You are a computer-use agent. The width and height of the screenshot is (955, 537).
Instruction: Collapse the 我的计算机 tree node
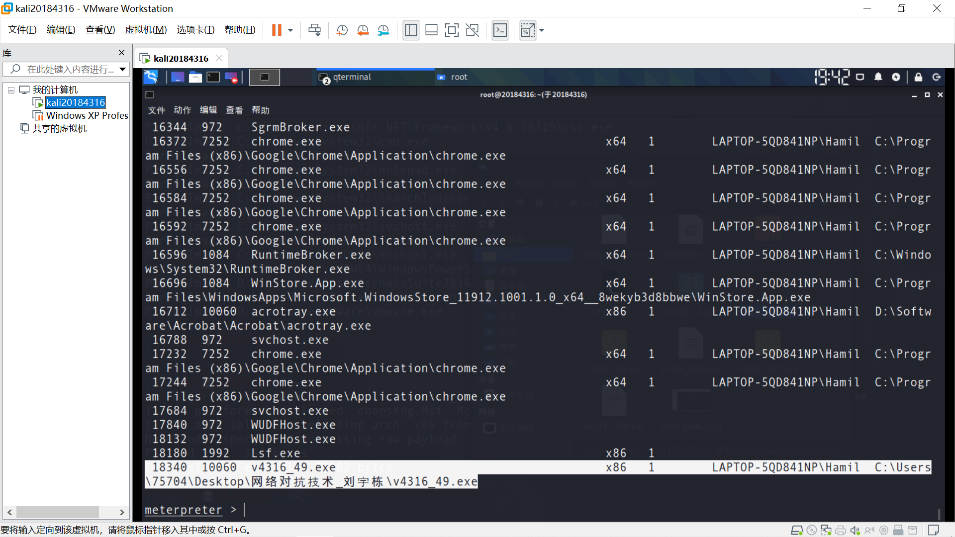[11, 90]
